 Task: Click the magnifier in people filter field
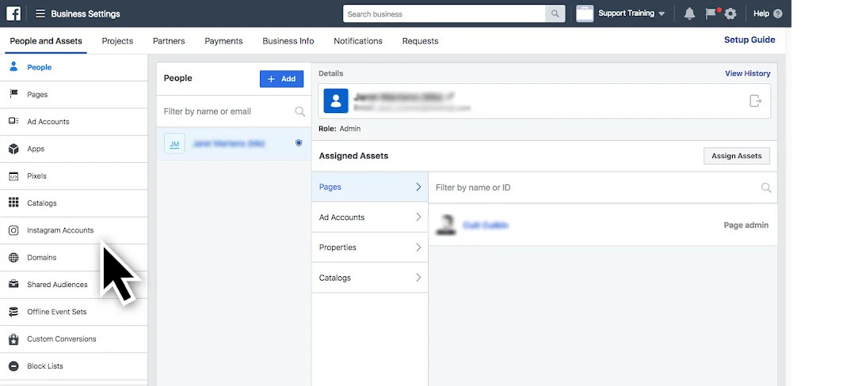[300, 112]
